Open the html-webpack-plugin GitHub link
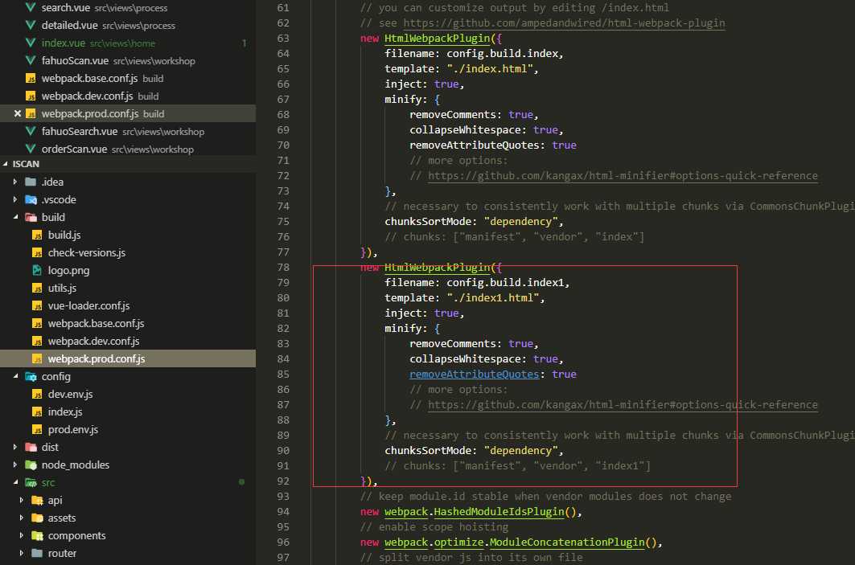Image resolution: width=855 pixels, height=565 pixels. (564, 23)
